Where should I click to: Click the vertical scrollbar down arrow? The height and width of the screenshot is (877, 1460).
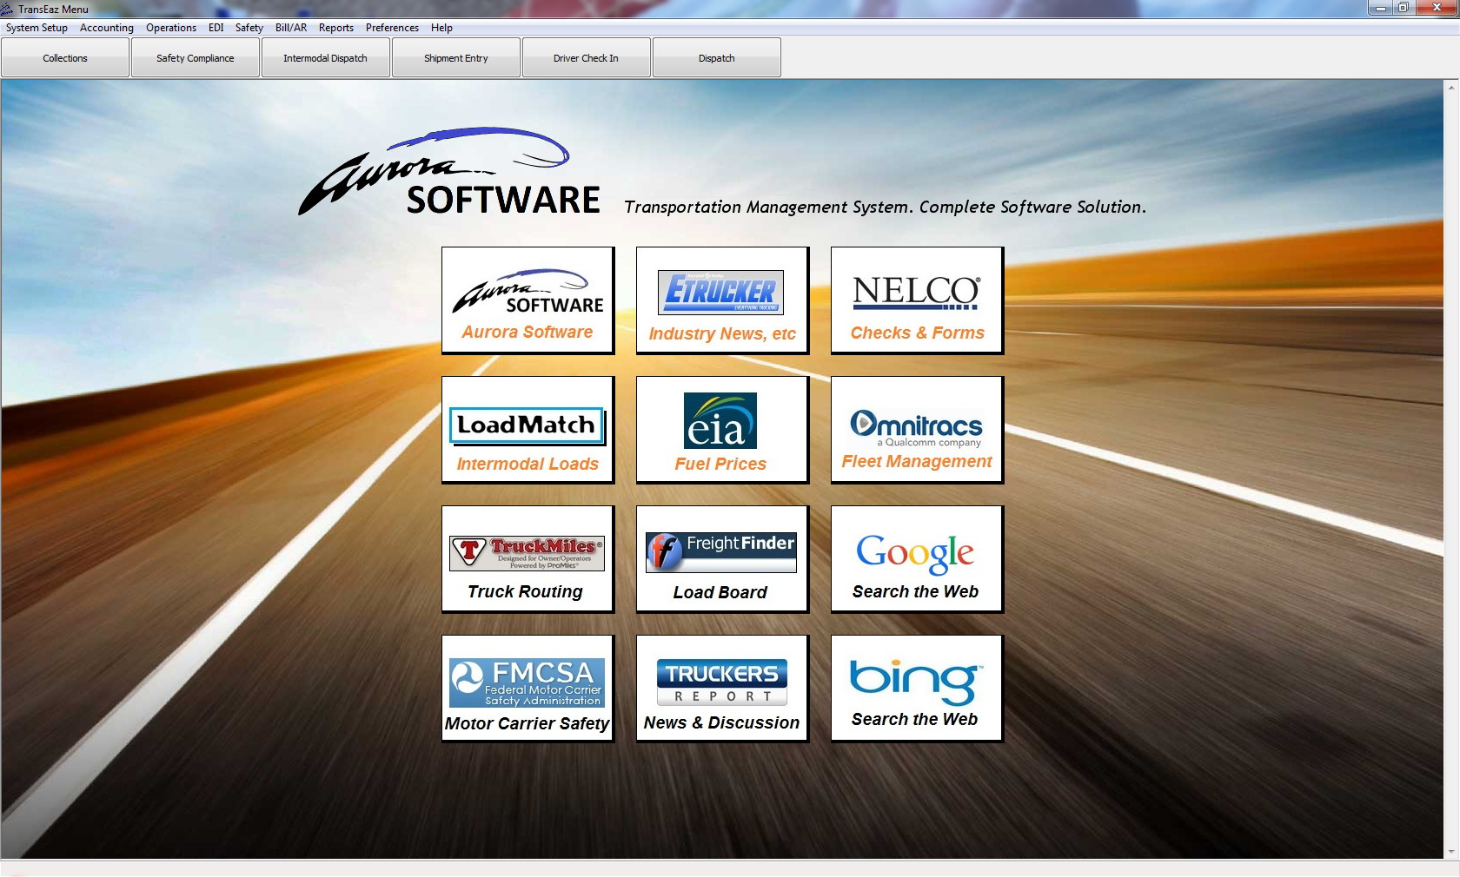(1451, 852)
